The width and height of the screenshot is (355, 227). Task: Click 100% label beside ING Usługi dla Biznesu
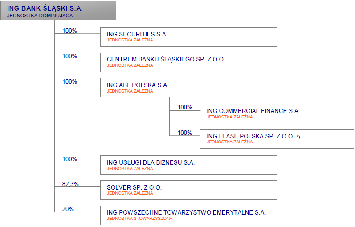pos(70,159)
